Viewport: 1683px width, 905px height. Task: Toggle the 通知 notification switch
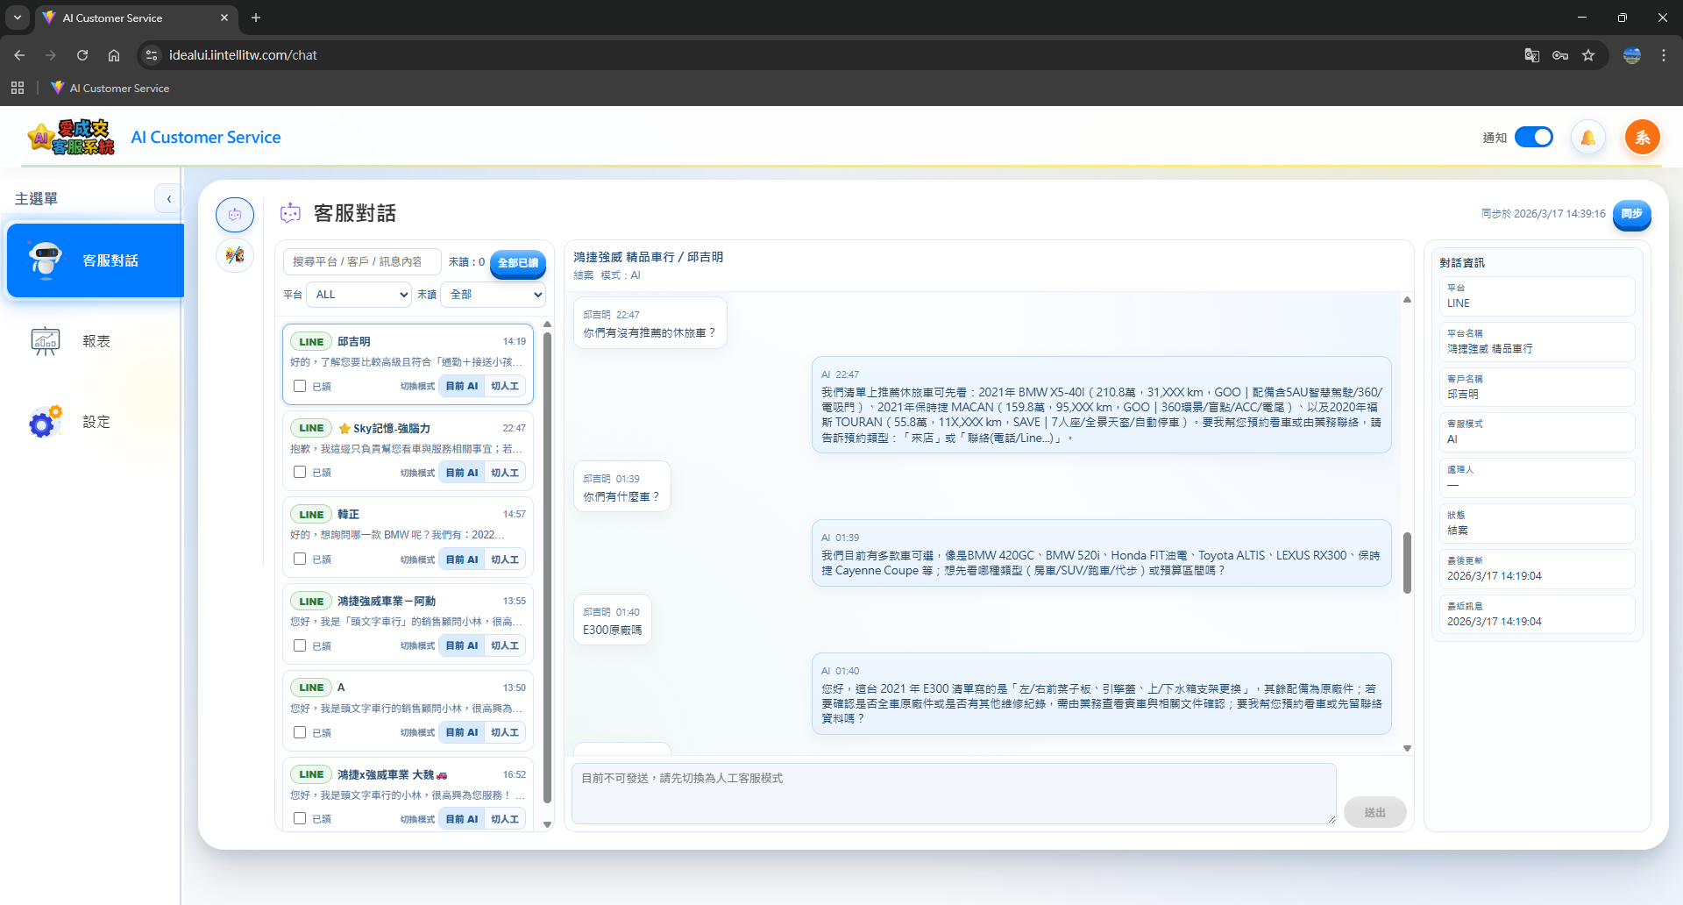pos(1533,138)
